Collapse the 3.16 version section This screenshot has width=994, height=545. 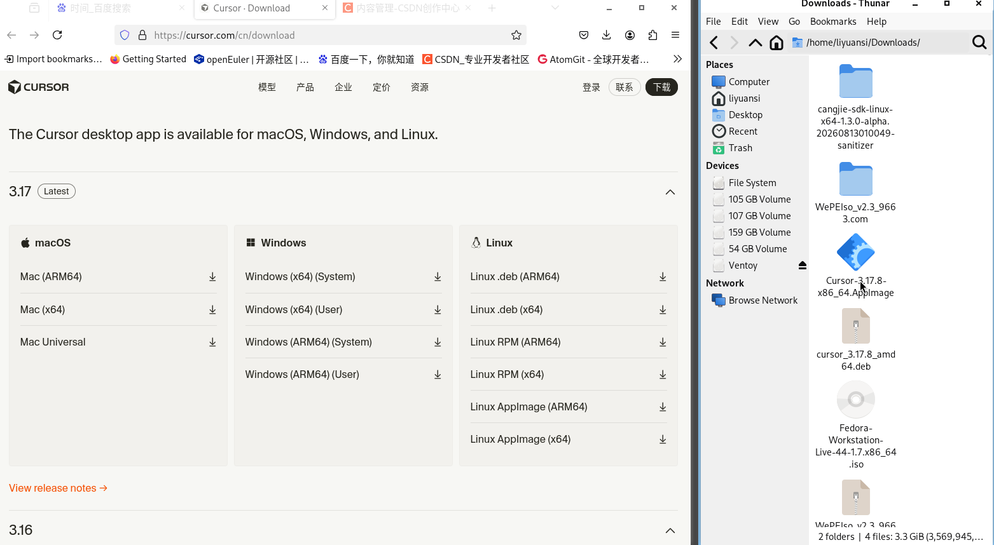point(670,530)
